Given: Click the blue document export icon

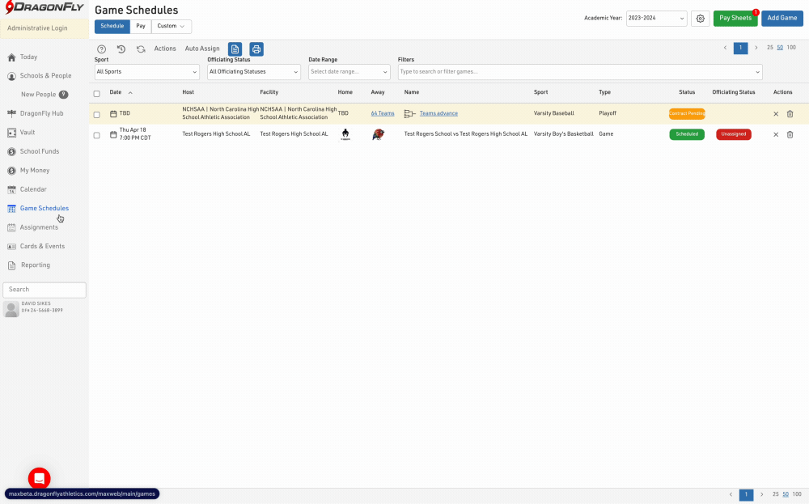Looking at the screenshot, I should (x=235, y=49).
